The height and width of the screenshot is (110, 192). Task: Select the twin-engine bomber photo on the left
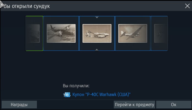(x=61, y=33)
